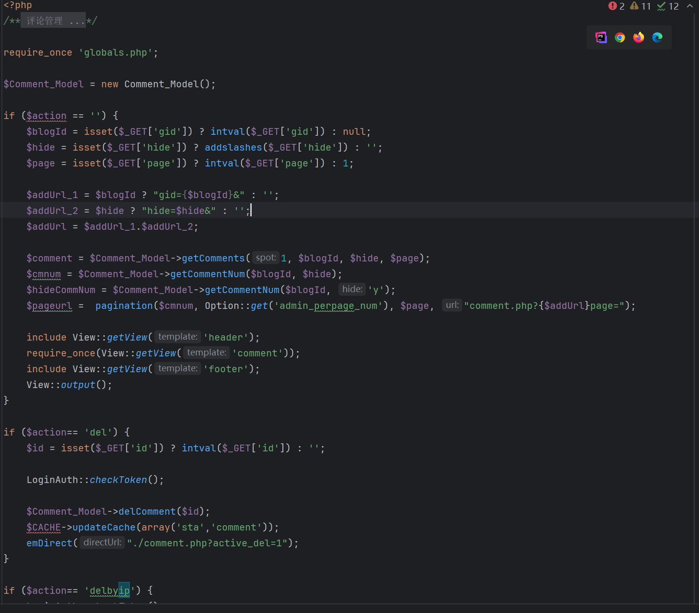Click the 'directUrl:' parameter hint
This screenshot has height=613, width=699.
102,542
